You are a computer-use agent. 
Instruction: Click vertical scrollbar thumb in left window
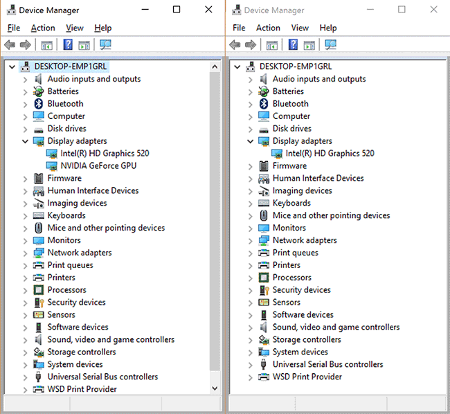[215, 222]
